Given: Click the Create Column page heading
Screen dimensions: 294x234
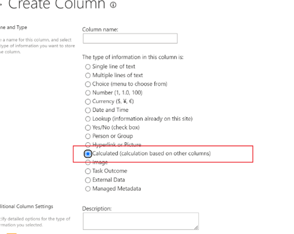Looking at the screenshot, I should [57, 4].
